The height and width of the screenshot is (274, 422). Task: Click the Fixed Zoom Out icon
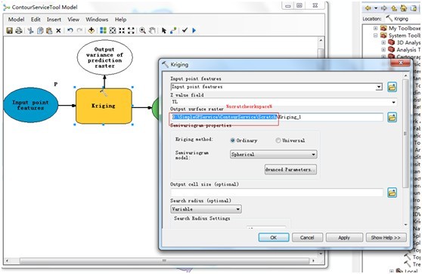(131, 30)
